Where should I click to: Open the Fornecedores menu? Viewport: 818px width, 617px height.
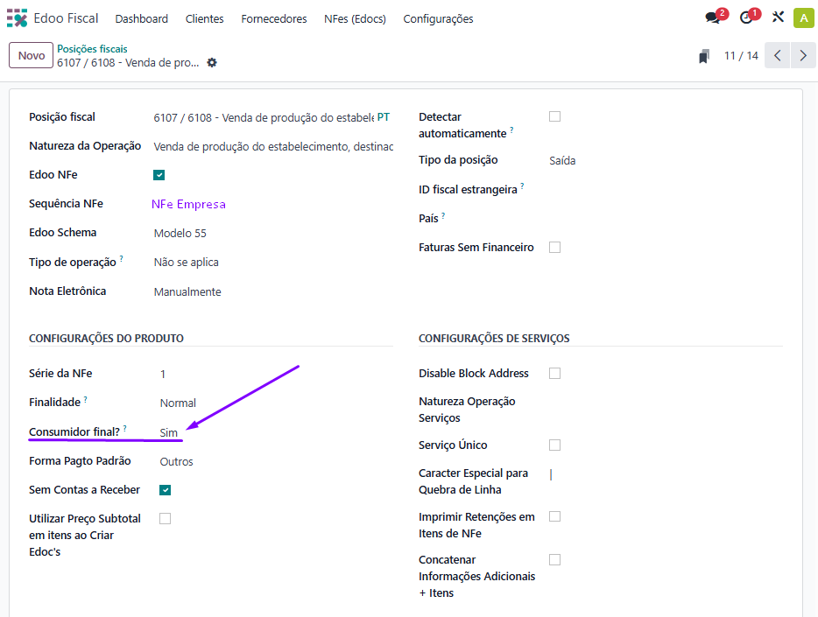[x=274, y=18]
